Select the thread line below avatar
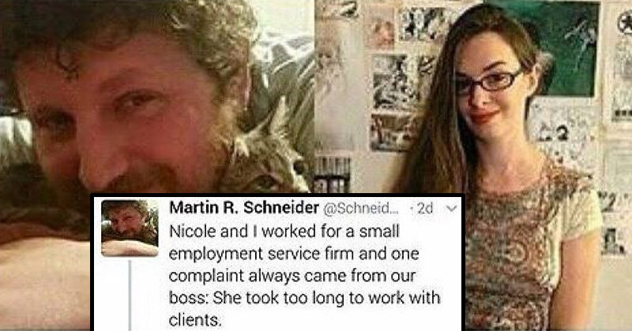Viewport: 632px width, 331px height. pos(130,296)
